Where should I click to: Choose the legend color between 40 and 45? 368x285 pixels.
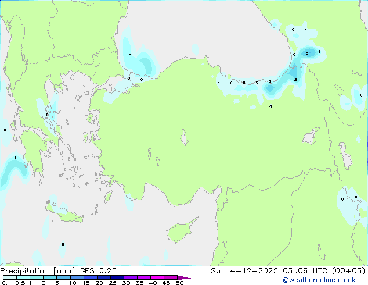pos(160,277)
